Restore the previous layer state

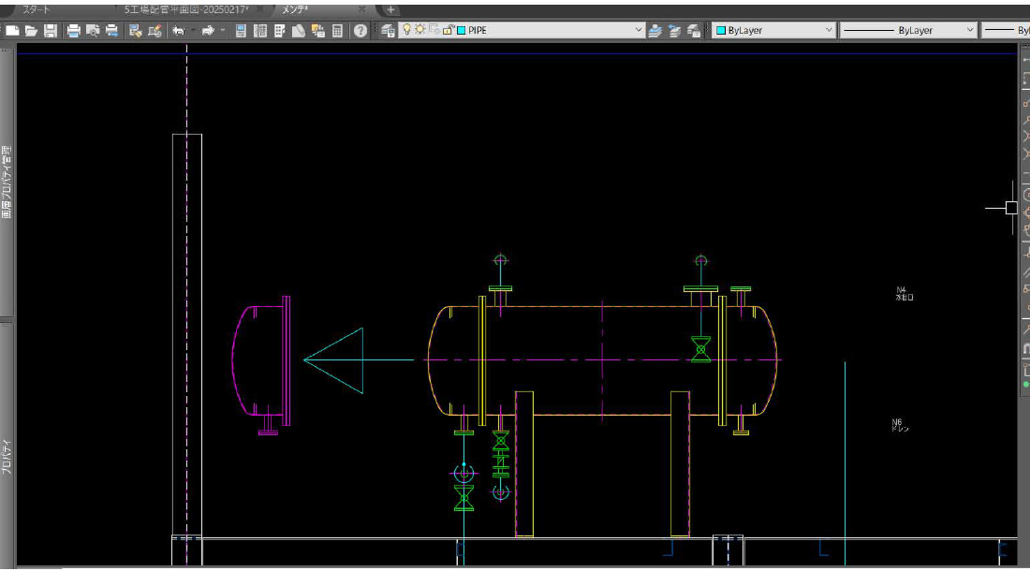674,30
